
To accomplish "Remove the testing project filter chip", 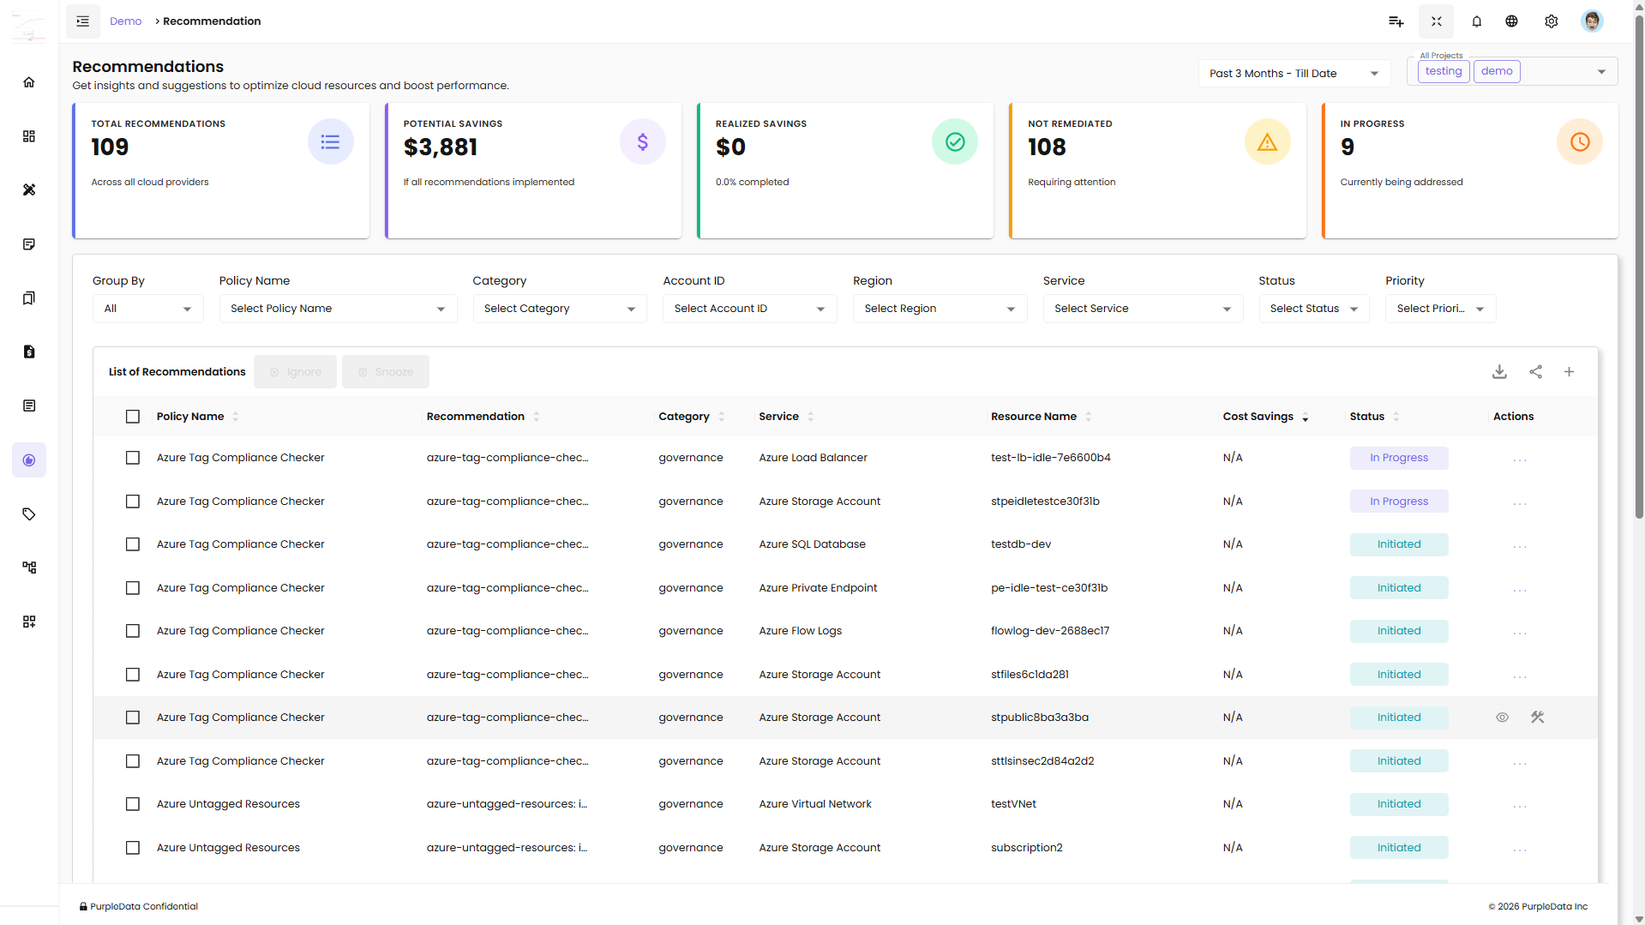I will (1443, 71).
